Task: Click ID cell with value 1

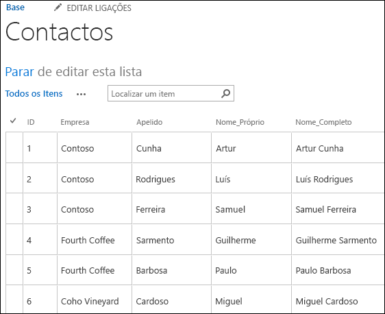Action: click(40, 147)
